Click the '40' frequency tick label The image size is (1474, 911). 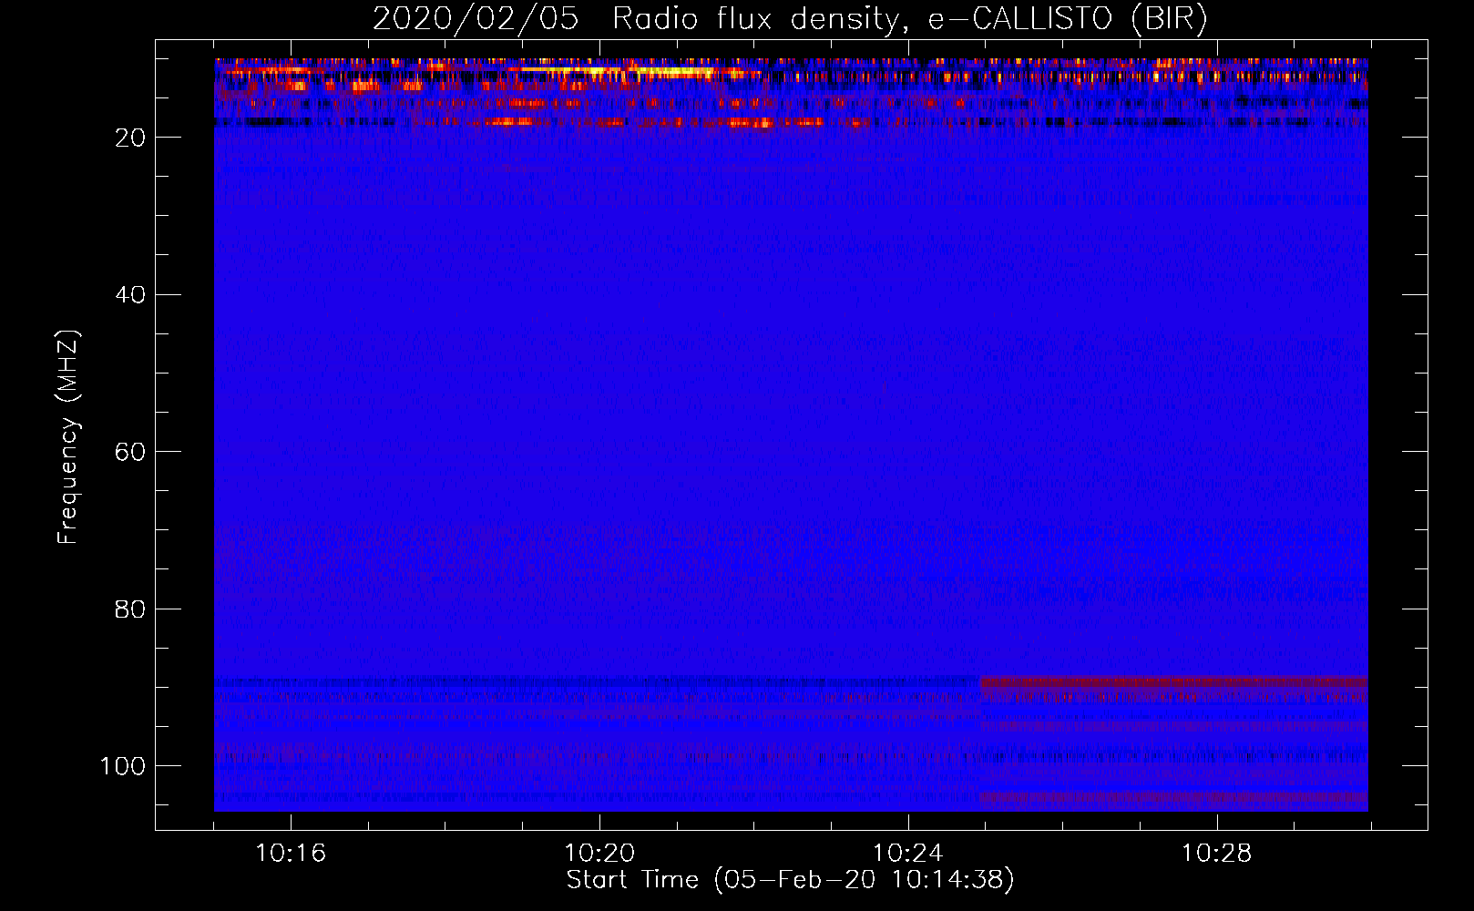tap(130, 295)
